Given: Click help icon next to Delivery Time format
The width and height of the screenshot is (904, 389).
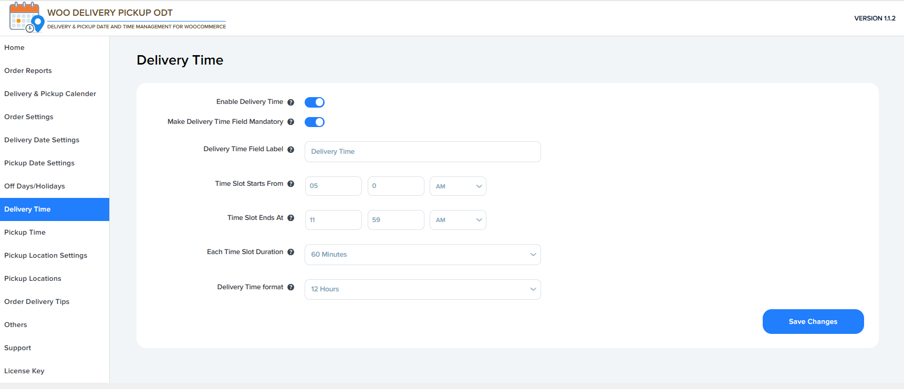Looking at the screenshot, I should pyautogui.click(x=290, y=287).
